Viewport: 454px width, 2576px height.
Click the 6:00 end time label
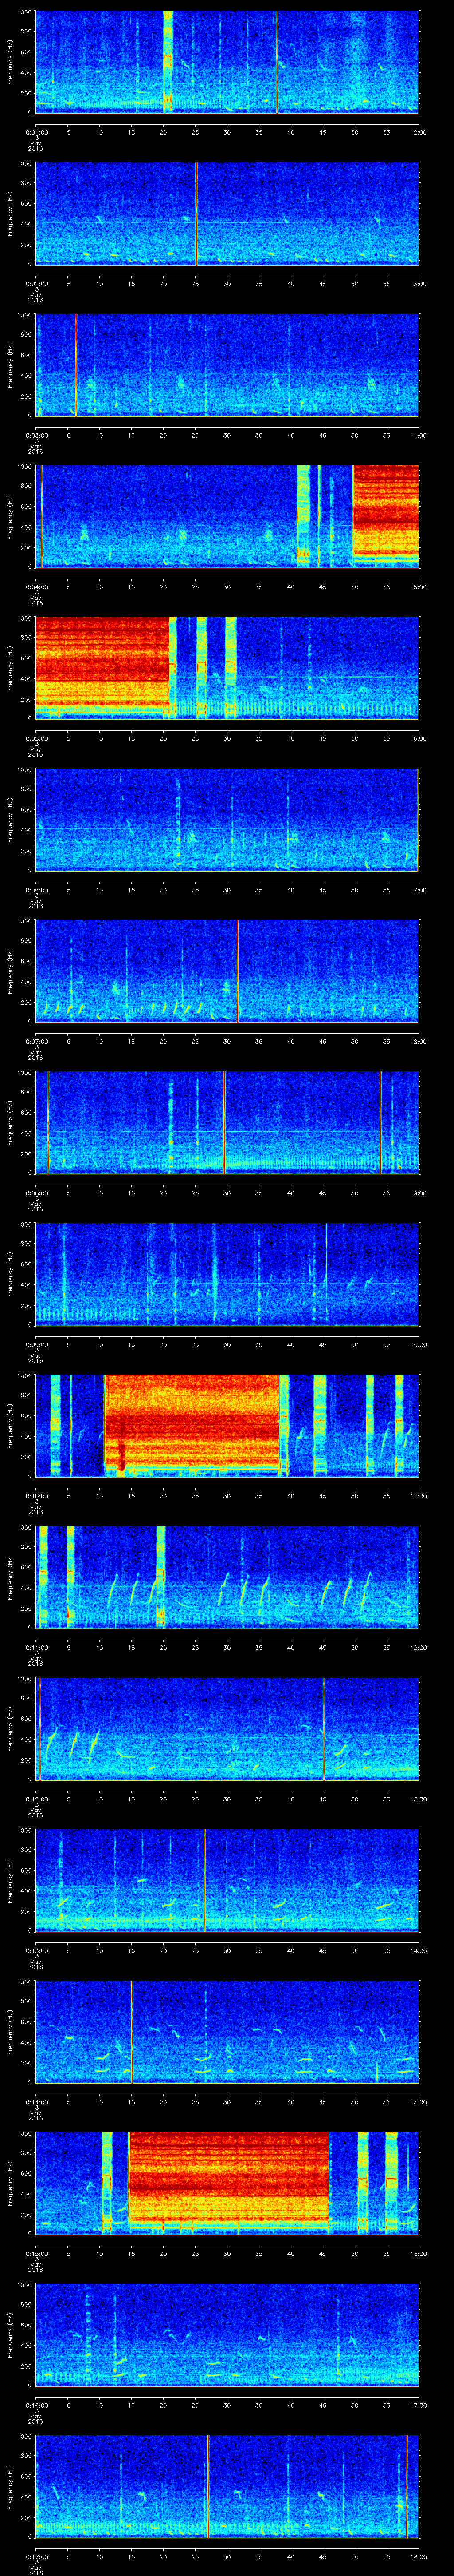coord(419,738)
